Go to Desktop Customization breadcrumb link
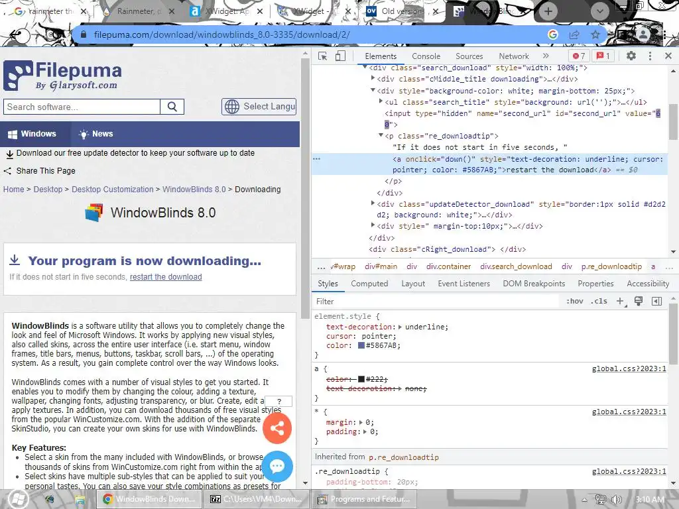The height and width of the screenshot is (509, 679). [113, 190]
